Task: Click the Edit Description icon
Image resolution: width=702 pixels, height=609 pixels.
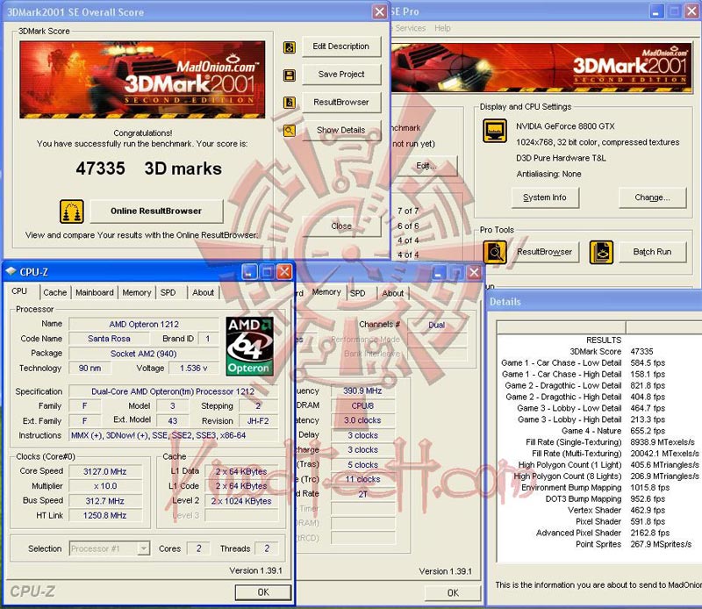Action: point(290,47)
